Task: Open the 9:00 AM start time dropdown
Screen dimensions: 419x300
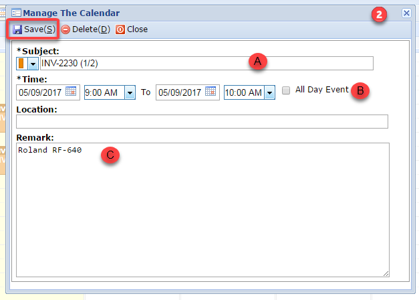Action: [x=130, y=92]
